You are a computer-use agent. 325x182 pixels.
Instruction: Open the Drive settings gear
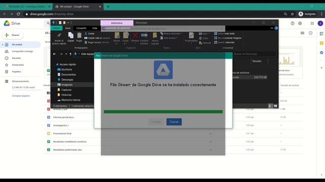click(x=300, y=23)
